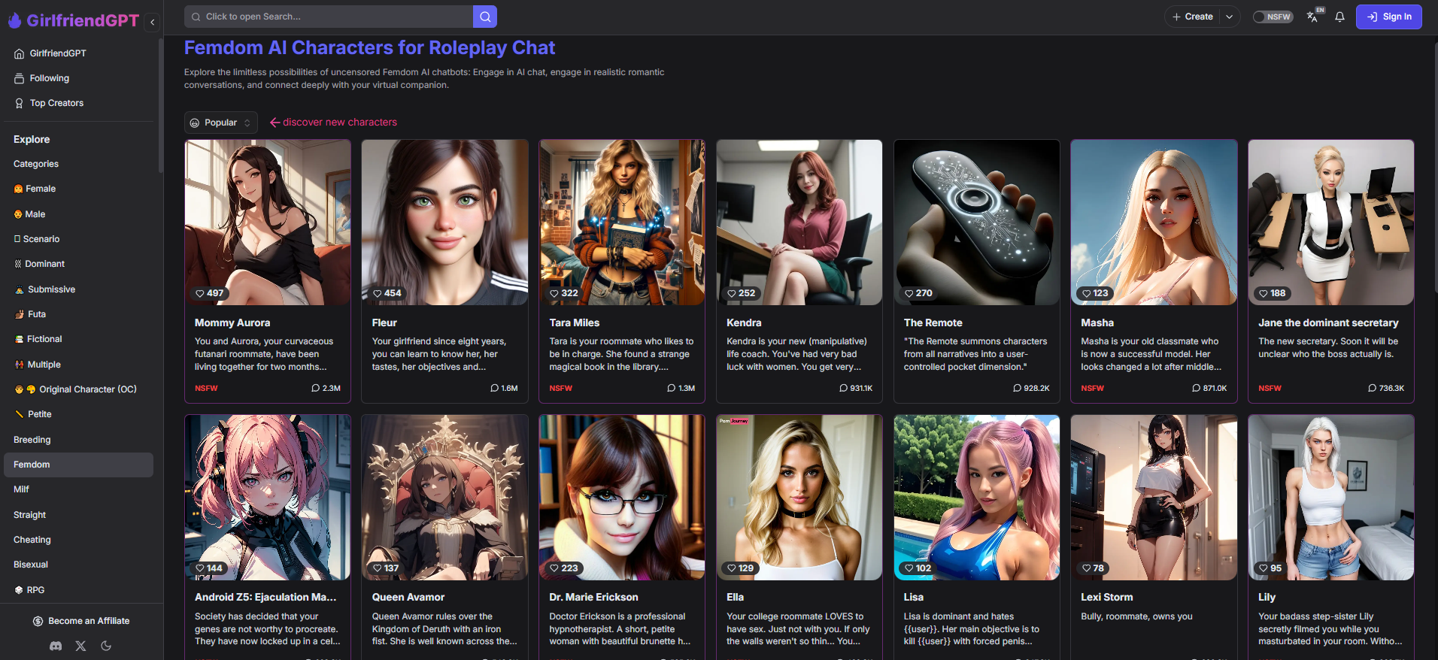Open the language translation icon
This screenshot has width=1438, height=660.
pos(1312,17)
